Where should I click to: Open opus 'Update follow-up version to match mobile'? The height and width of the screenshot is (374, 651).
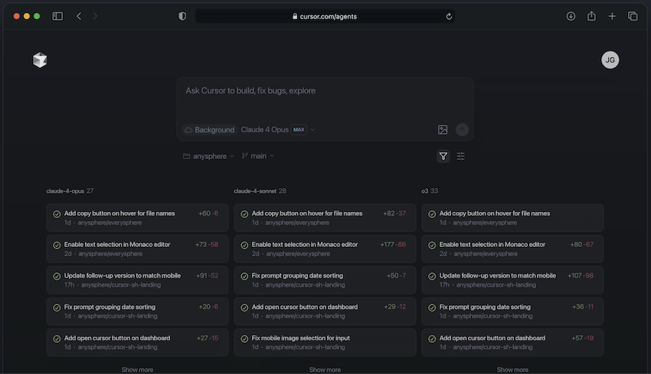(x=137, y=280)
